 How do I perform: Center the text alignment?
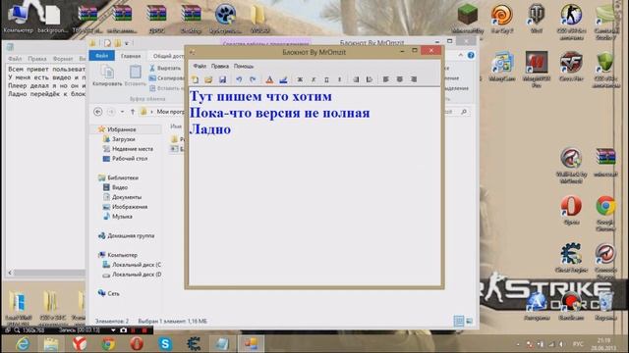pyautogui.click(x=400, y=79)
